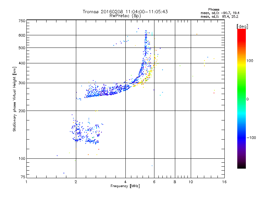Screen dimensions: 264x198
Task: Click the x-axis tick label '8'
Action: (x=175, y=182)
